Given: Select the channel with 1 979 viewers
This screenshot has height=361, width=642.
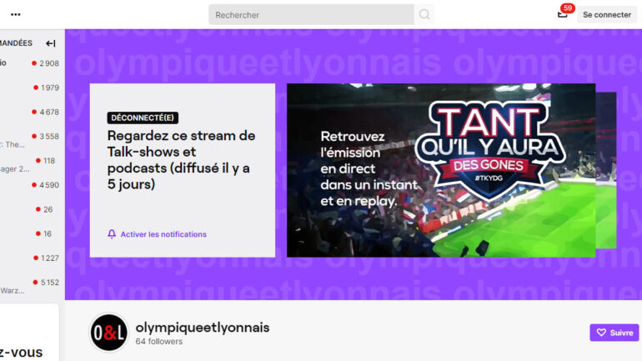Looking at the screenshot, I should tap(29, 88).
